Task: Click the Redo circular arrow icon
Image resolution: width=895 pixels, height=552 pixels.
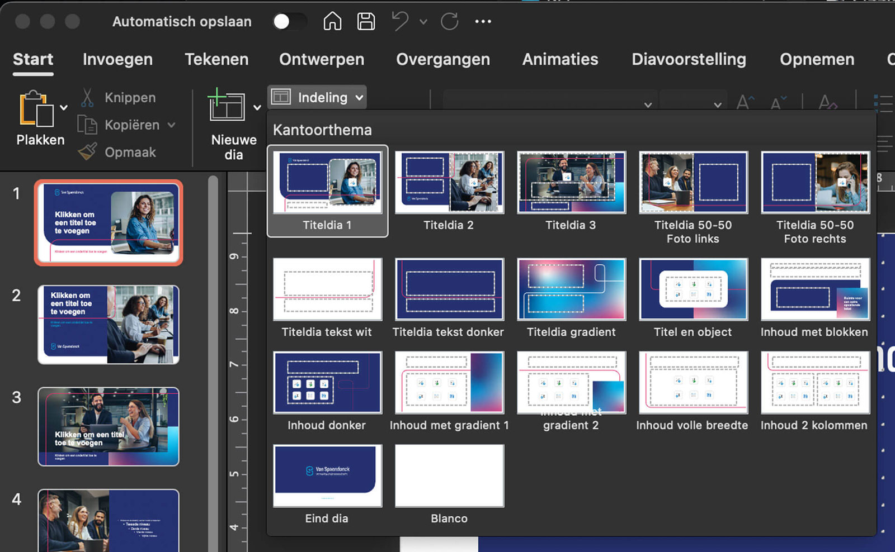Action: [x=449, y=22]
